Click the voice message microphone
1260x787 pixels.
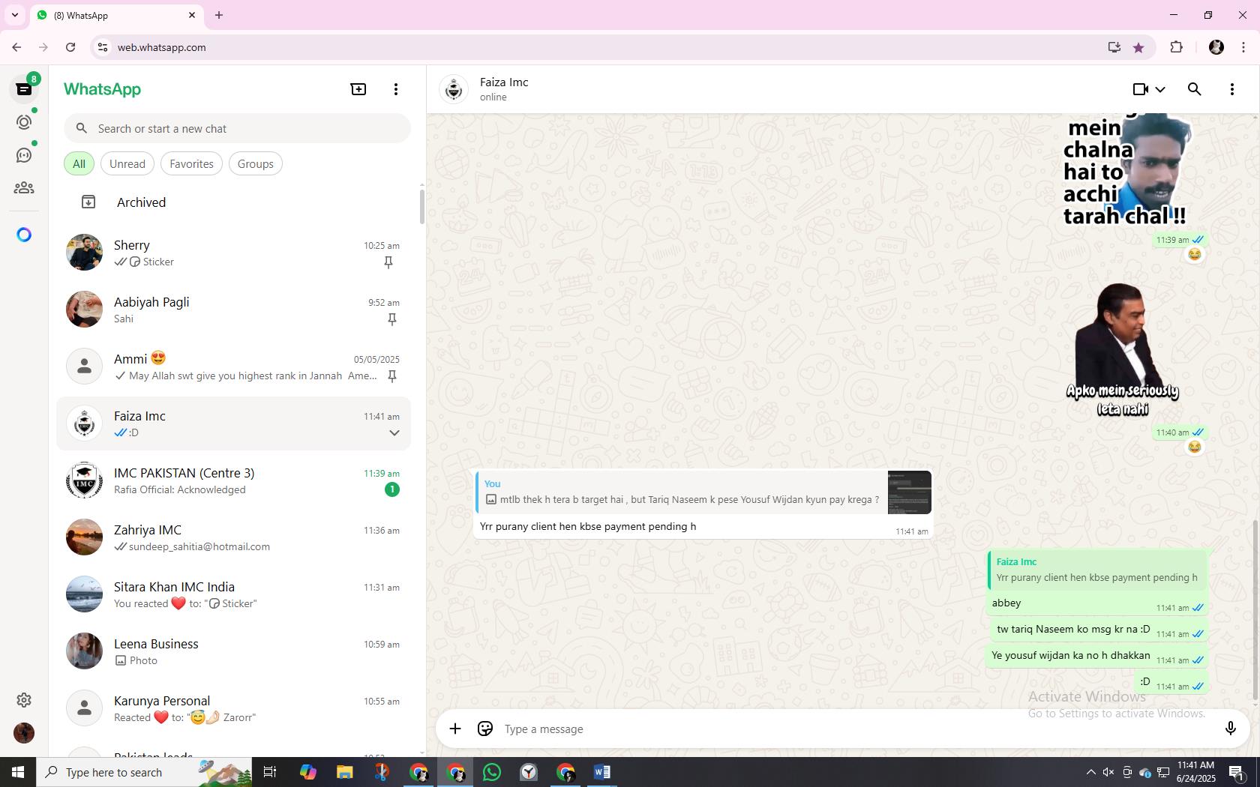tap(1230, 729)
